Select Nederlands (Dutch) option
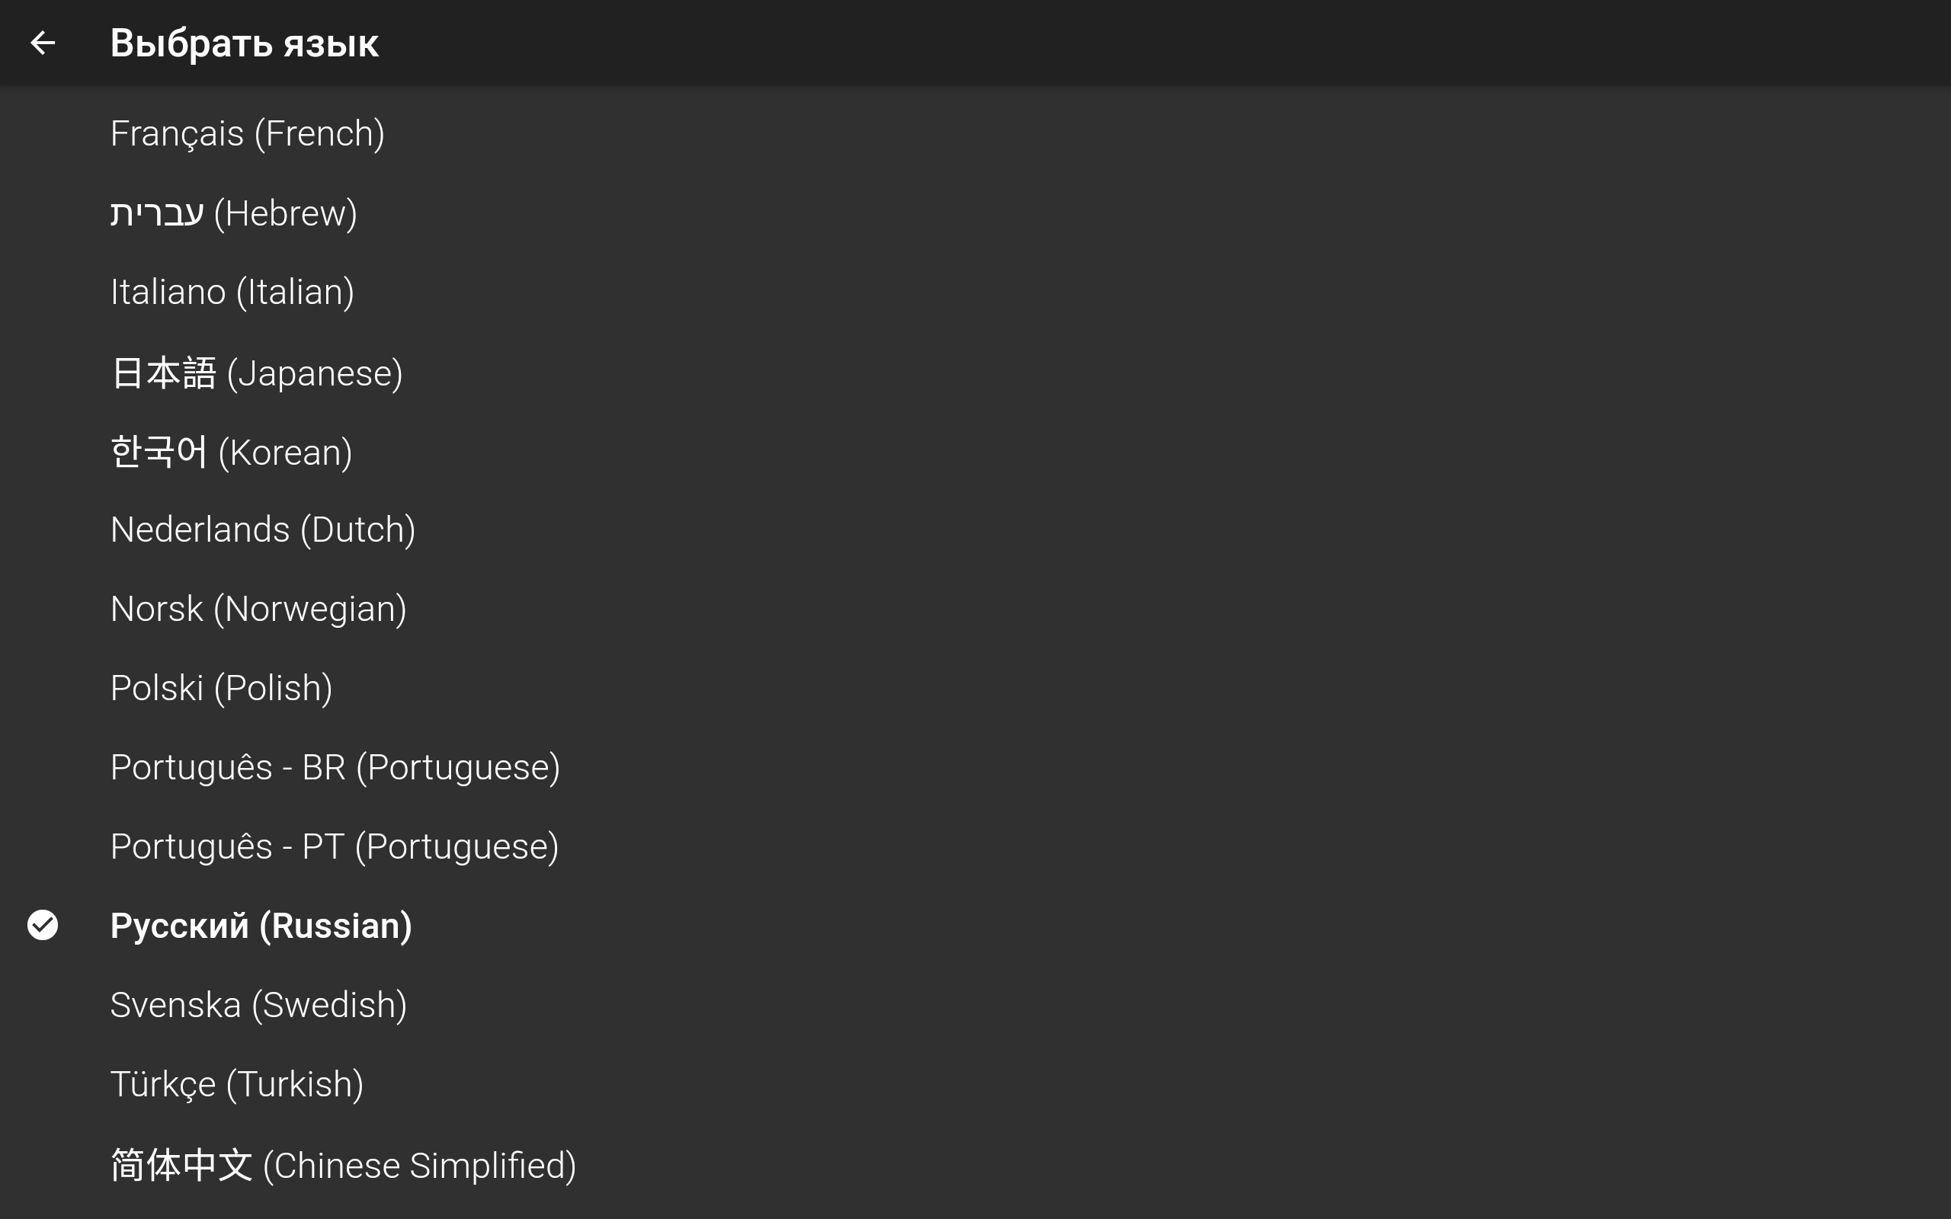The image size is (1951, 1219). coord(263,530)
